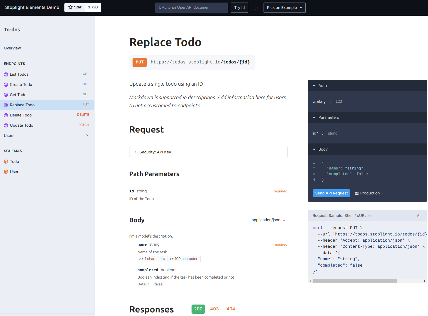Viewport: 428px width, 316px height.
Task: Click the Update Todo endpoint icon
Action: pyautogui.click(x=6, y=125)
